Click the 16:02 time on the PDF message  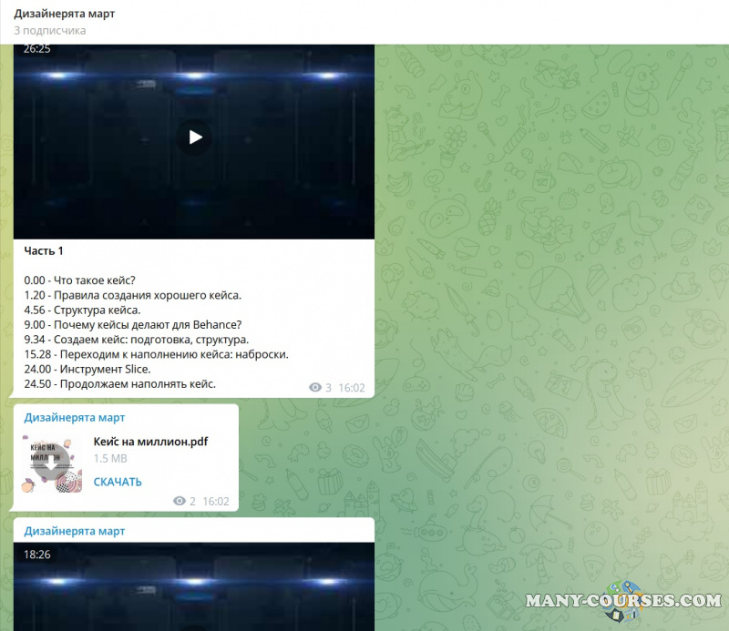click(x=215, y=502)
